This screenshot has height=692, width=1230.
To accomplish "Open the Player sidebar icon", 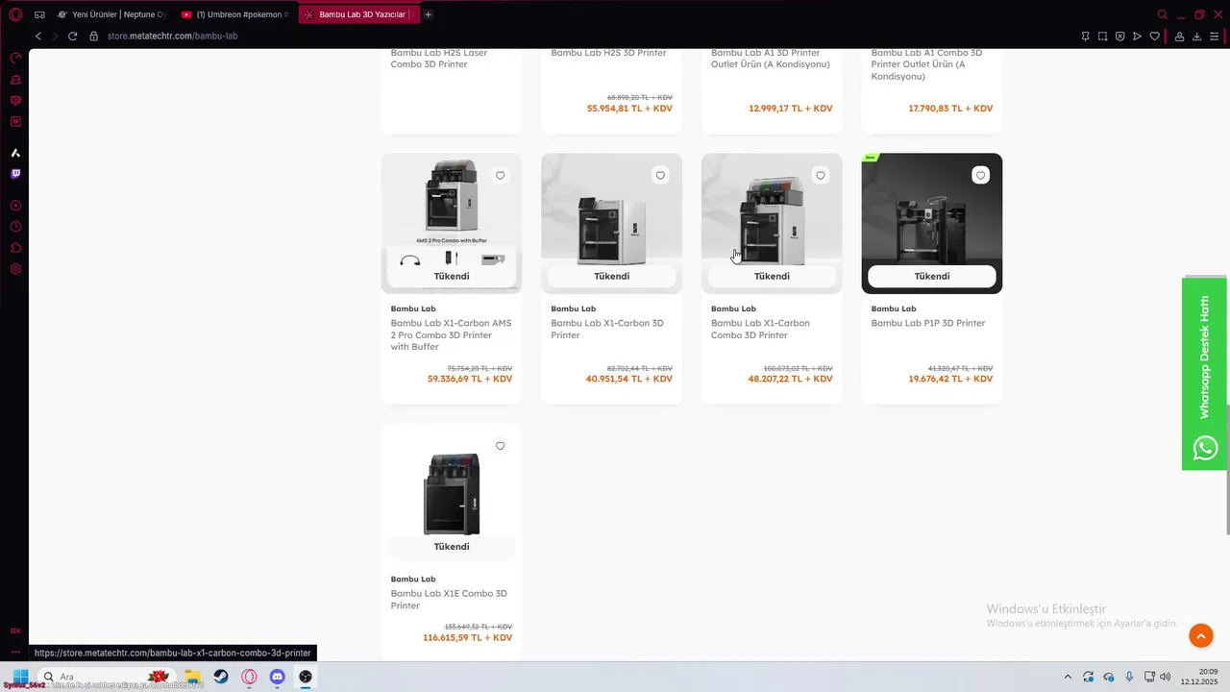I will point(15,206).
